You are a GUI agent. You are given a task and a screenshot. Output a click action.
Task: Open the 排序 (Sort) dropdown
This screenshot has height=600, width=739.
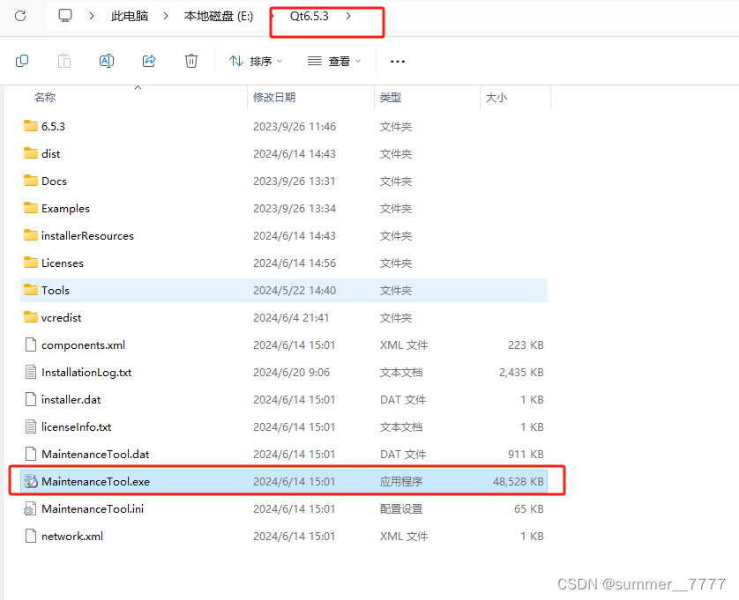point(254,61)
